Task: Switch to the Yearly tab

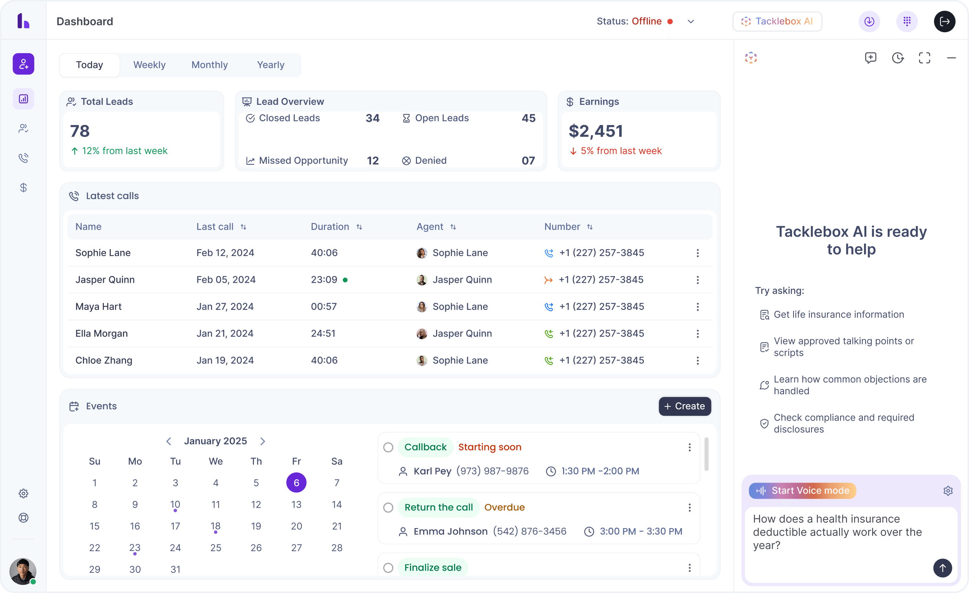Action: click(270, 65)
